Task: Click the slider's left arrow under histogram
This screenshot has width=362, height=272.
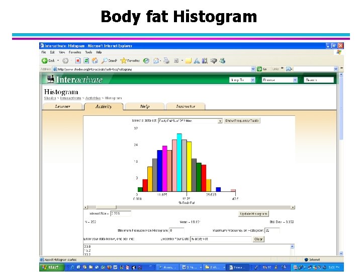Action: [x=85, y=207]
